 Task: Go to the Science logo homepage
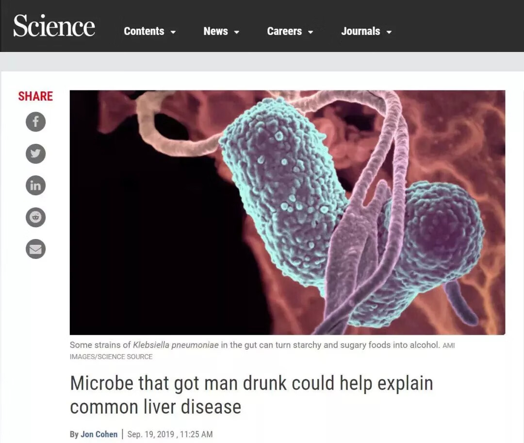pos(54,26)
